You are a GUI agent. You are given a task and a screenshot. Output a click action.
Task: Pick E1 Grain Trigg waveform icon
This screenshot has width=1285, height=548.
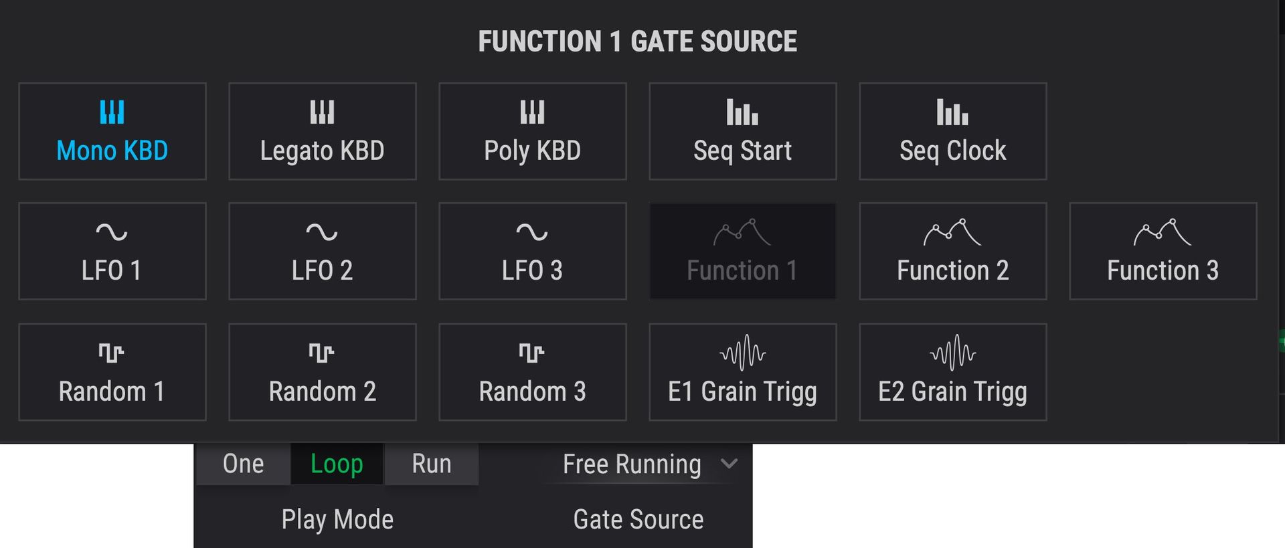742,353
